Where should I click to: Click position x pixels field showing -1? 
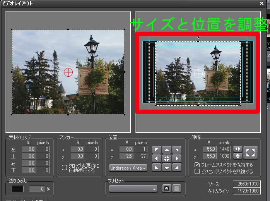pyautogui.click(x=140, y=149)
